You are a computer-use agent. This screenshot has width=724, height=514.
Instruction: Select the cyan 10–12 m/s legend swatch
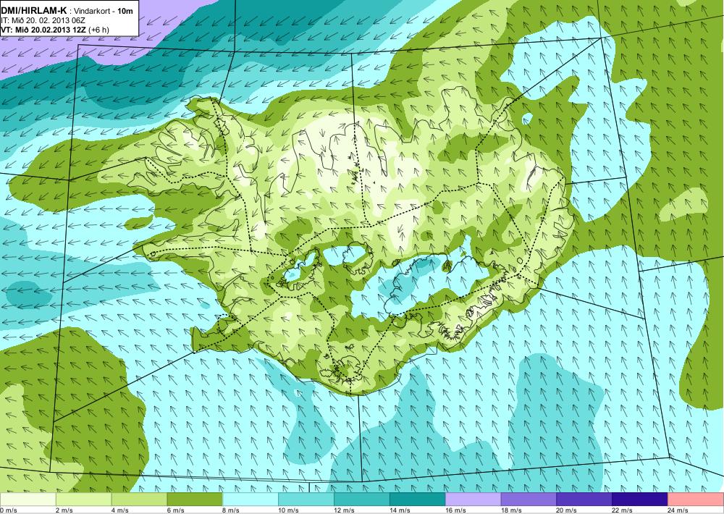click(x=306, y=500)
